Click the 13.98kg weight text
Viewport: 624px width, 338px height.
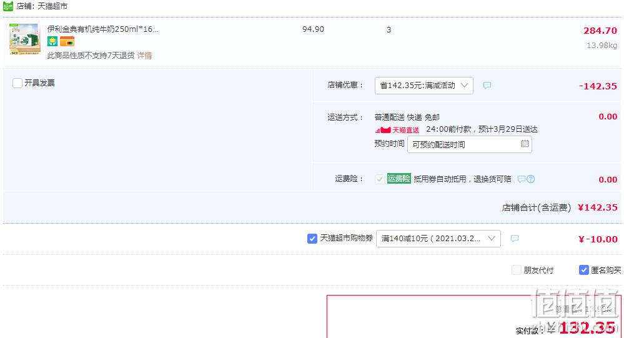pos(602,46)
